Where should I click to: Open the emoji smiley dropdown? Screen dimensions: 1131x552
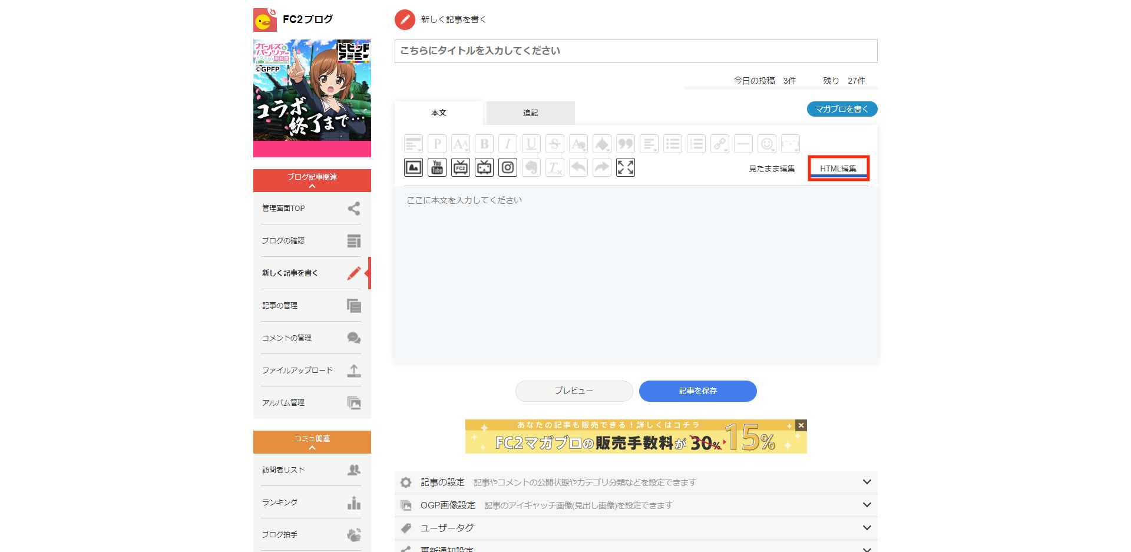tap(767, 144)
